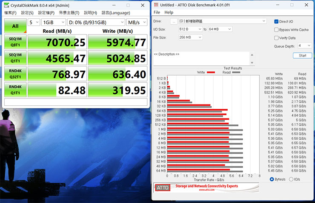This screenshot has height=203, width=315.
Task: Select the IO/s radio button
Action: (291, 179)
